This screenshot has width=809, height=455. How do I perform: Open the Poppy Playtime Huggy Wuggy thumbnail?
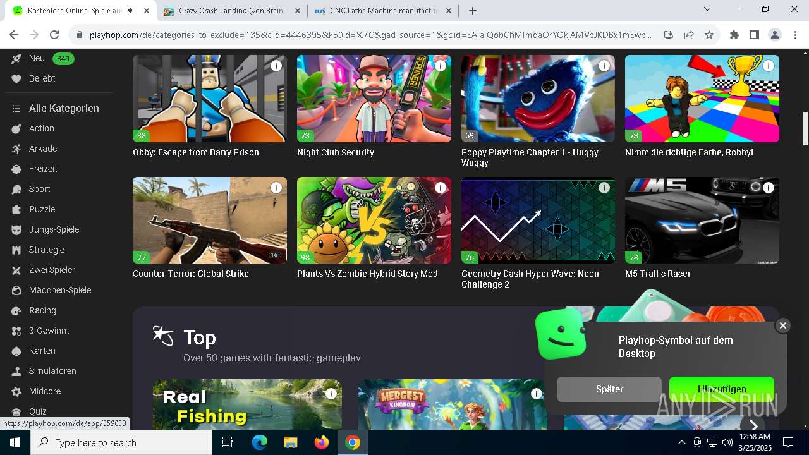click(538, 99)
